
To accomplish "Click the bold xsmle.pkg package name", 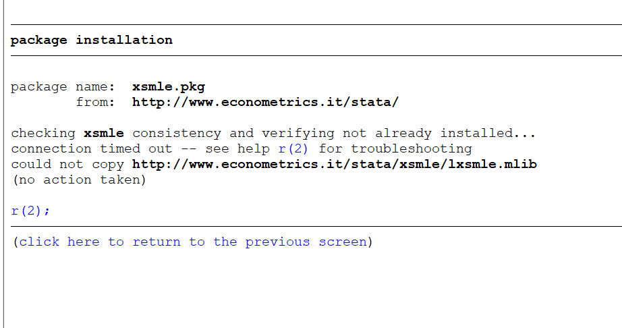I will (168, 86).
